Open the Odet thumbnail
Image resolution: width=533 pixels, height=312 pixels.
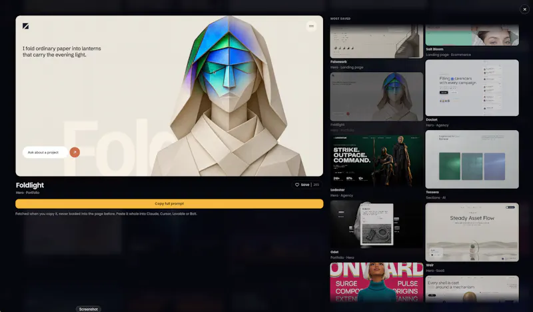tap(376, 224)
